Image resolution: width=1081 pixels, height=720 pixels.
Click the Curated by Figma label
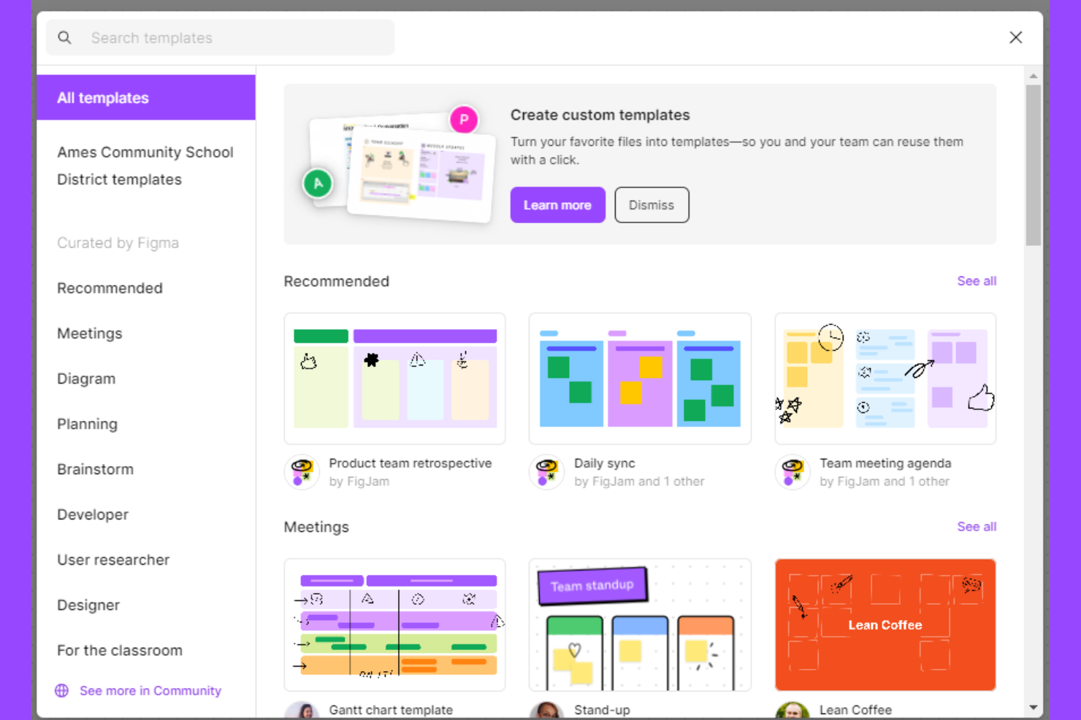(118, 243)
